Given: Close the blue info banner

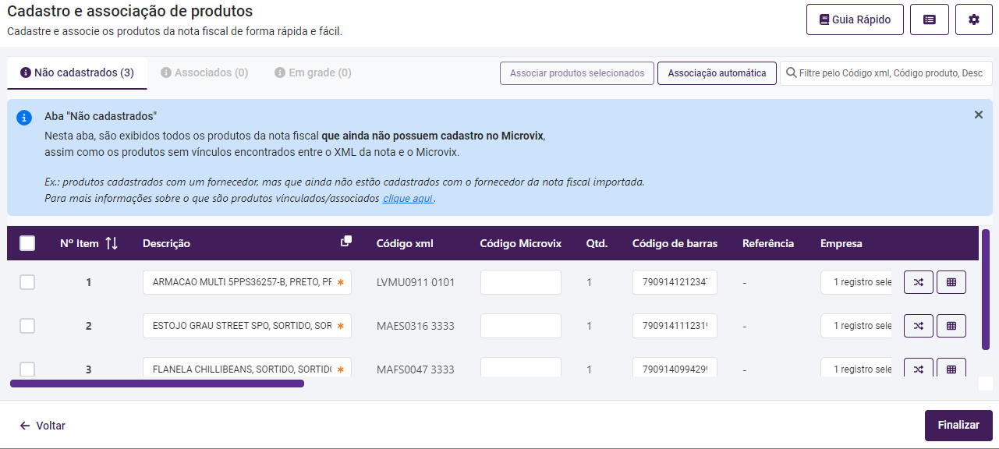Looking at the screenshot, I should coord(978,115).
